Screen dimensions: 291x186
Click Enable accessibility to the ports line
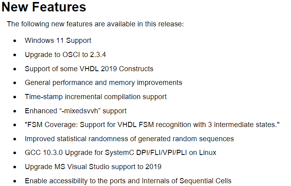[x=128, y=181]
